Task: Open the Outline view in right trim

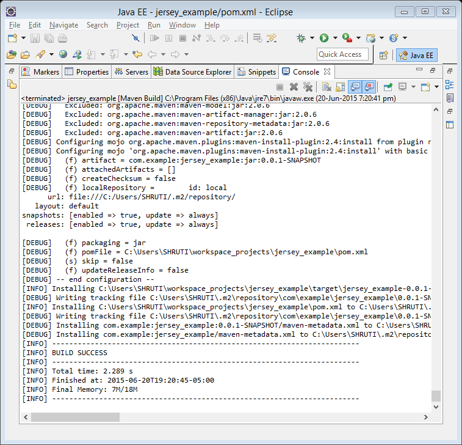Action: 450,85
